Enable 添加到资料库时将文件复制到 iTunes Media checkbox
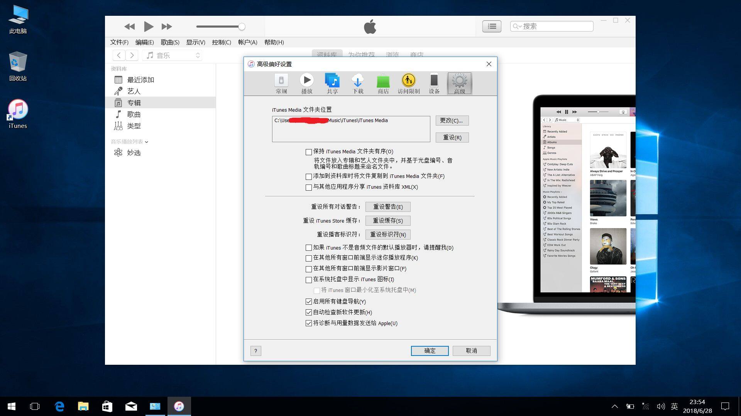Viewport: 741px width, 416px height. coord(309,177)
